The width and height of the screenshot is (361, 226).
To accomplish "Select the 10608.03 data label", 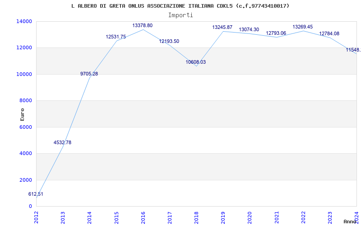I will pos(196,62).
